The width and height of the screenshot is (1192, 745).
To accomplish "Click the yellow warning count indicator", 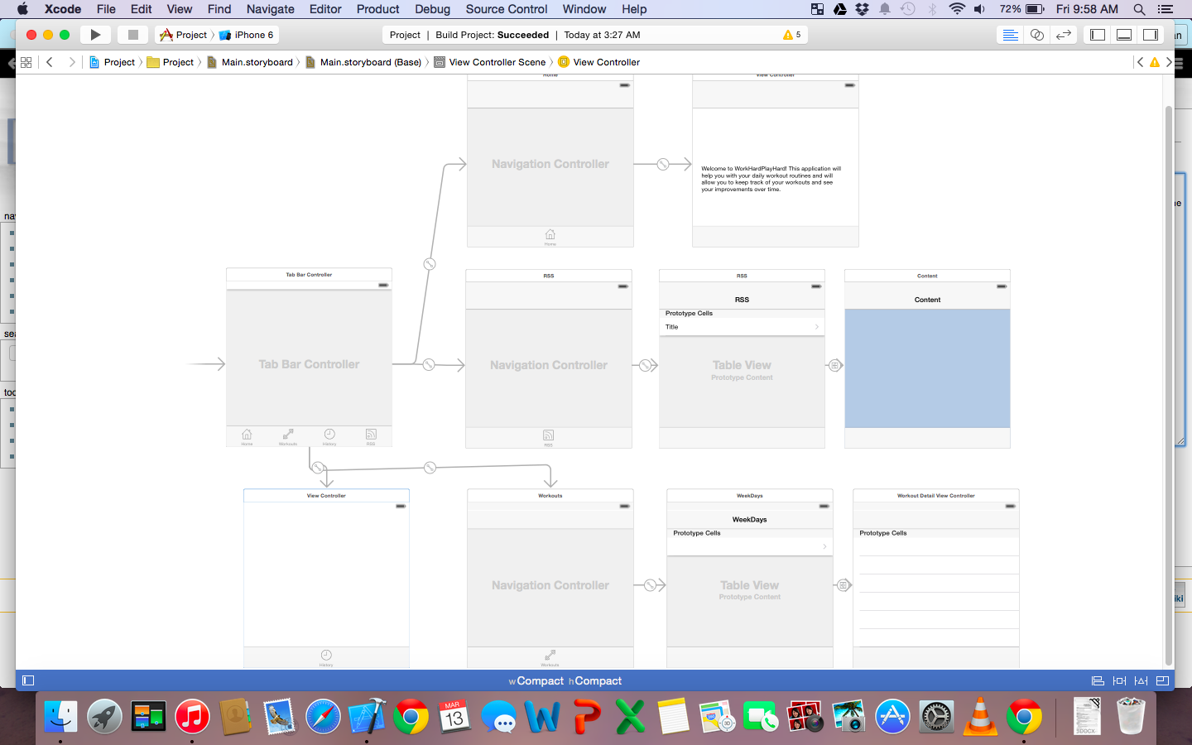I will (x=792, y=35).
